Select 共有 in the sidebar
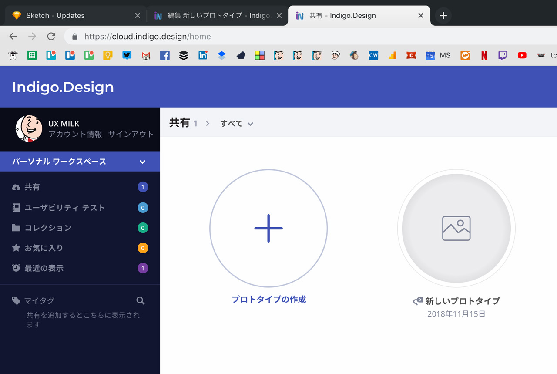Image resolution: width=557 pixels, height=374 pixels. (x=32, y=187)
